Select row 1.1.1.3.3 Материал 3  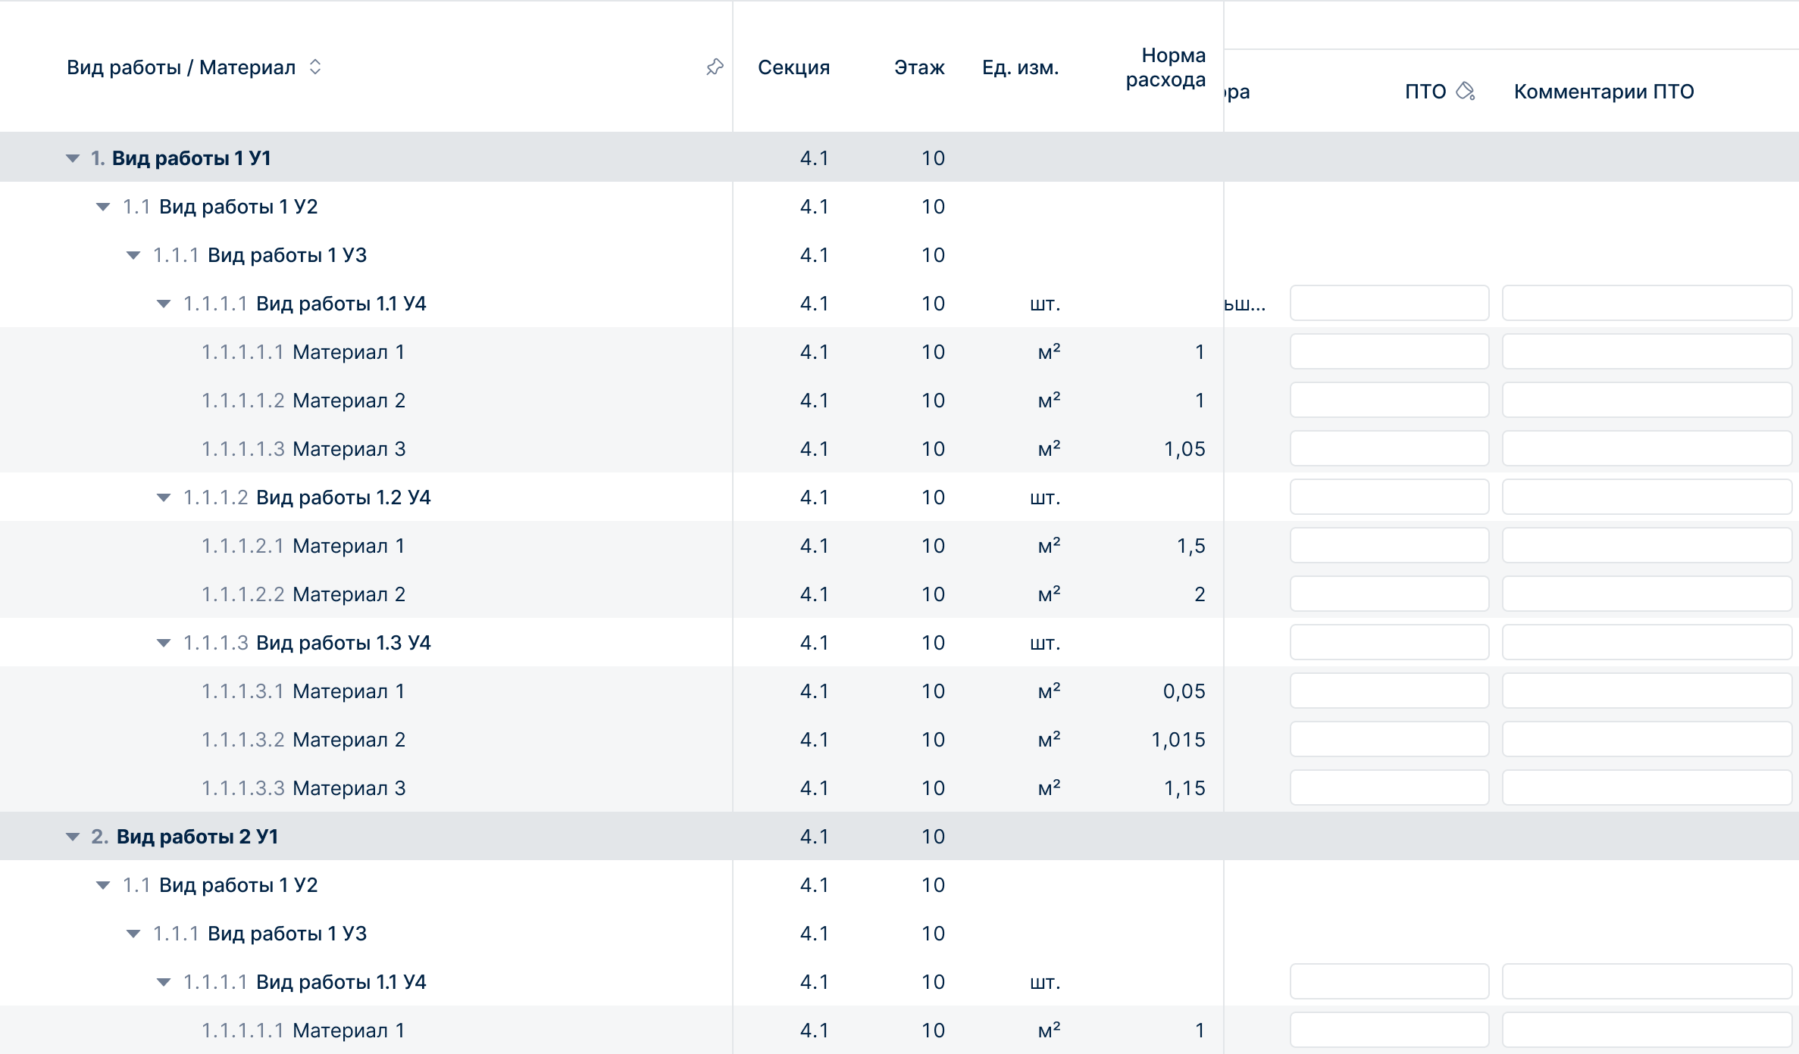click(x=349, y=788)
